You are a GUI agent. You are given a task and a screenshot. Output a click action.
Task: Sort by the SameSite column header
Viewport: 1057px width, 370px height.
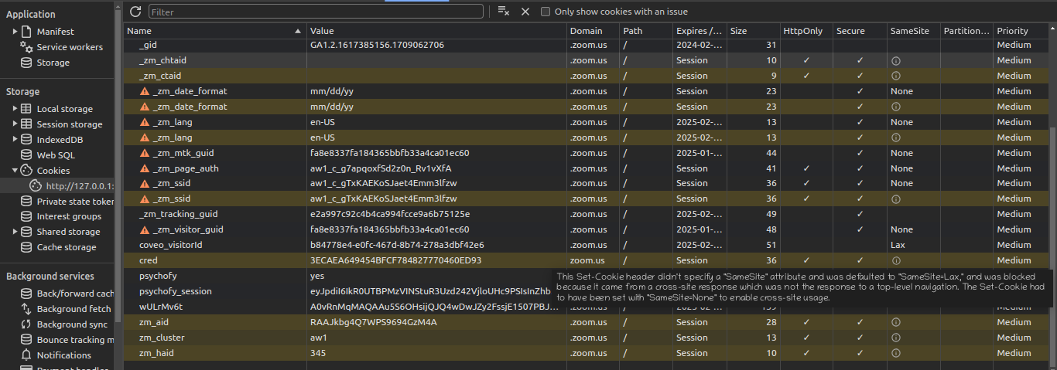pos(913,31)
